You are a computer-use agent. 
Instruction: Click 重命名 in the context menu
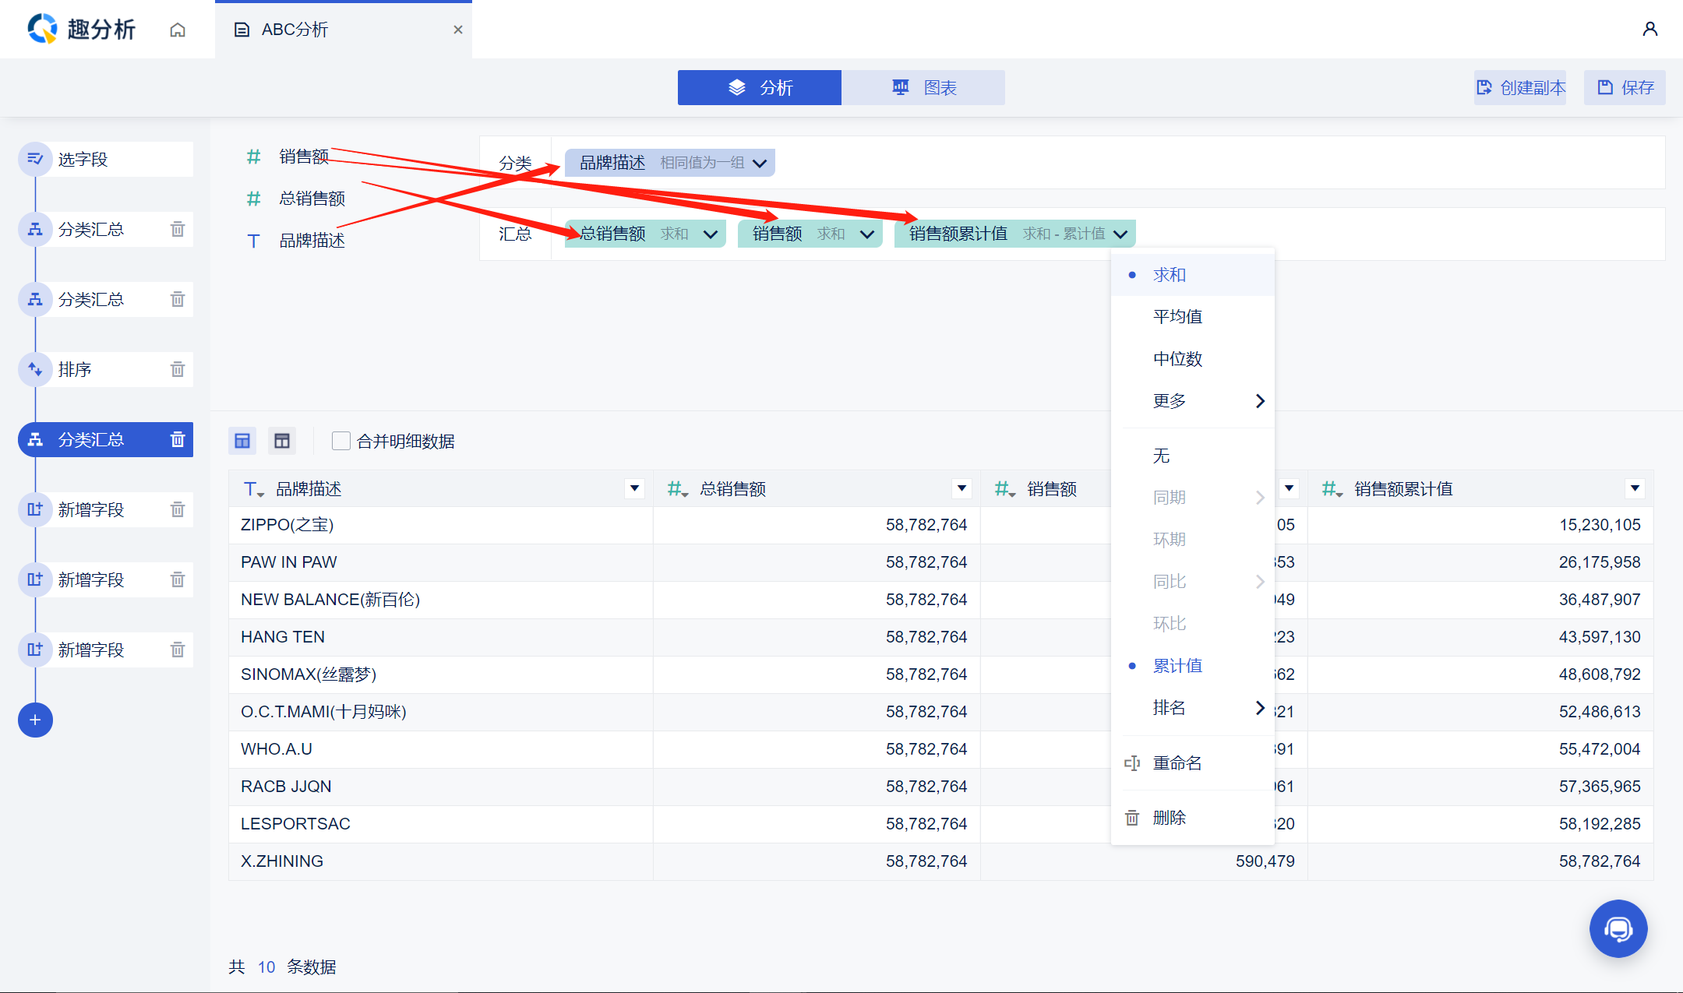[x=1177, y=763]
